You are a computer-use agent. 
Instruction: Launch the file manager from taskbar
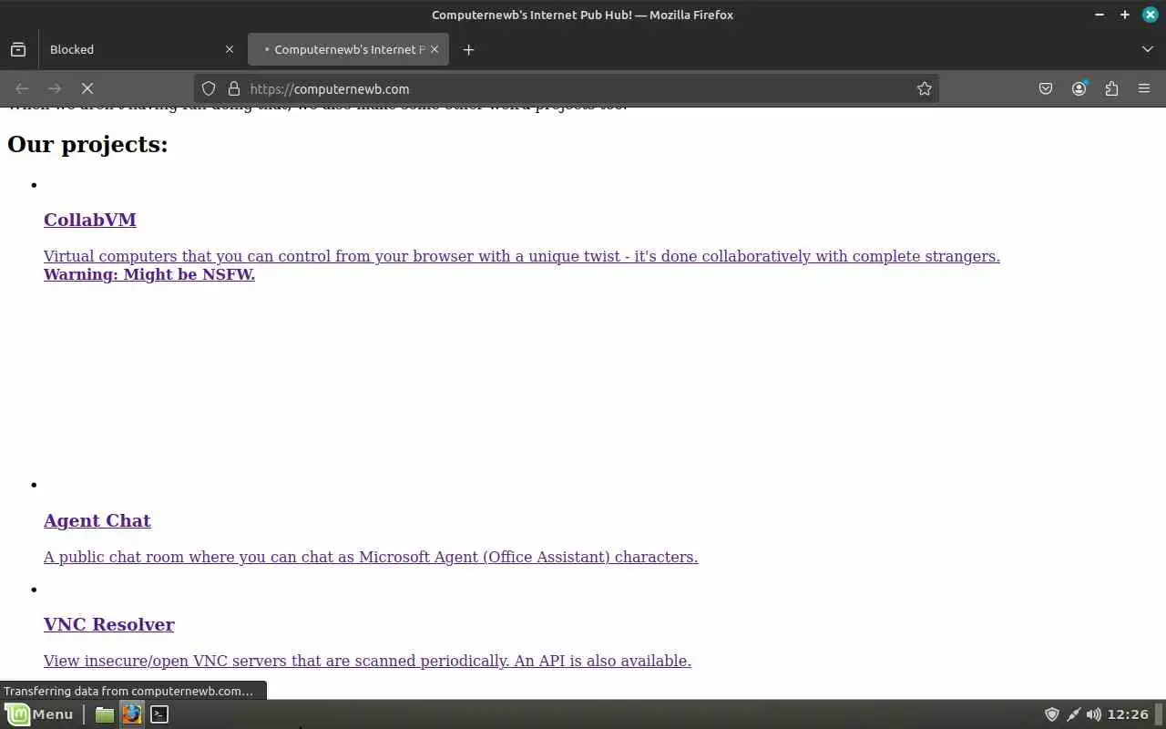[x=105, y=714]
